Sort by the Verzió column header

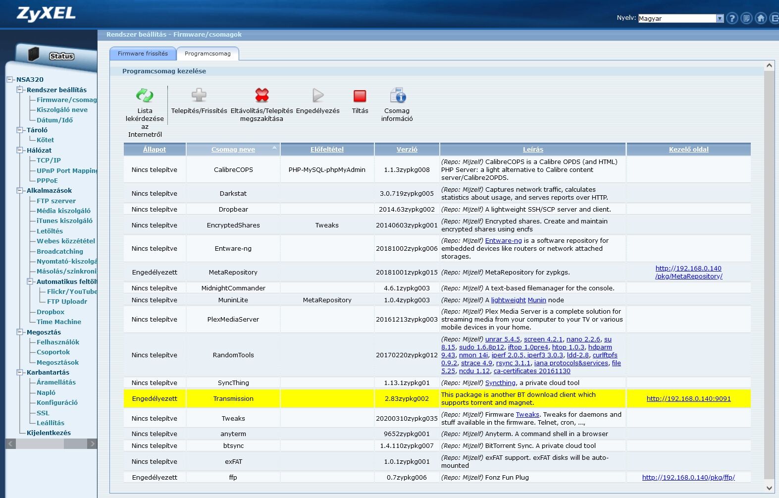[x=407, y=149]
